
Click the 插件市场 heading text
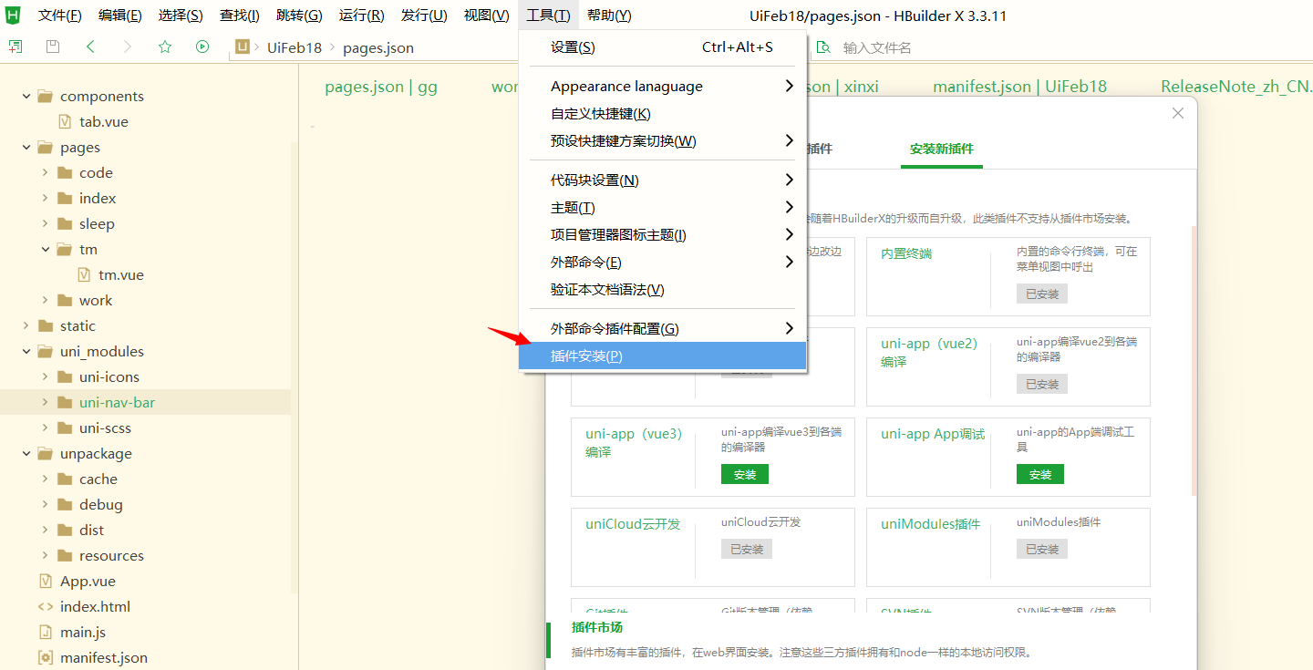point(596,627)
